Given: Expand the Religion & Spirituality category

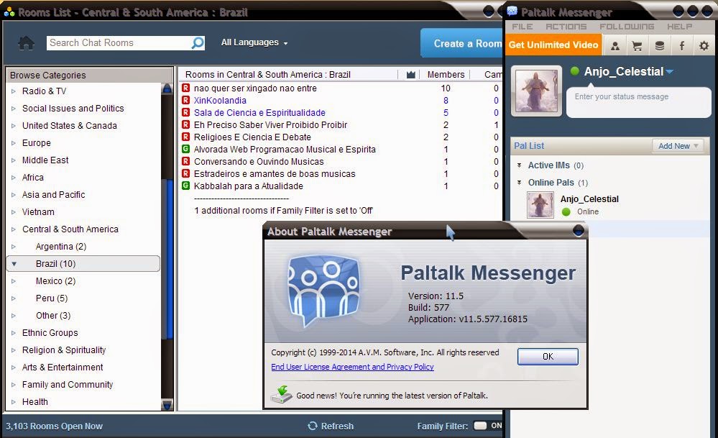Looking at the screenshot, I should point(13,350).
